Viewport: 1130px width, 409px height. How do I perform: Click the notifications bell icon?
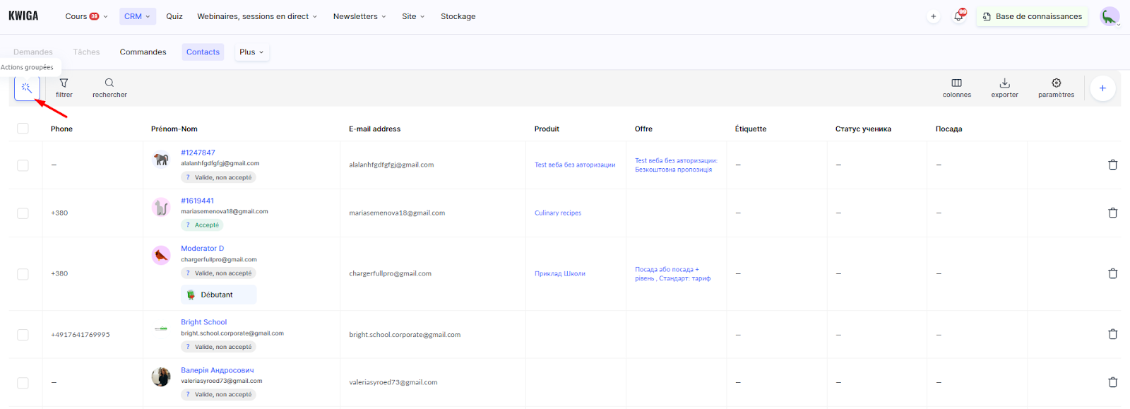point(958,16)
